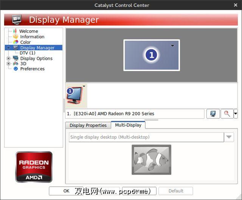The image size is (242, 200).
Task: Click the Default button
Action: click(176, 191)
